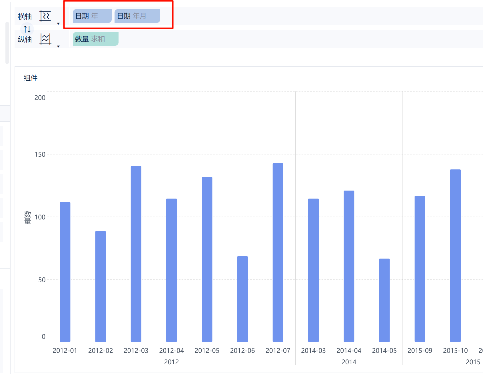Click the 2012-01 axis label
Viewport: 483px width, 374px height.
coord(65,351)
